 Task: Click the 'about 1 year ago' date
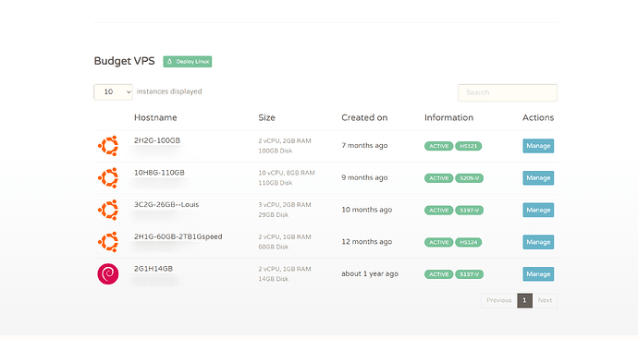point(370,274)
